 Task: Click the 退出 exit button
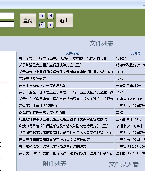click(65, 20)
